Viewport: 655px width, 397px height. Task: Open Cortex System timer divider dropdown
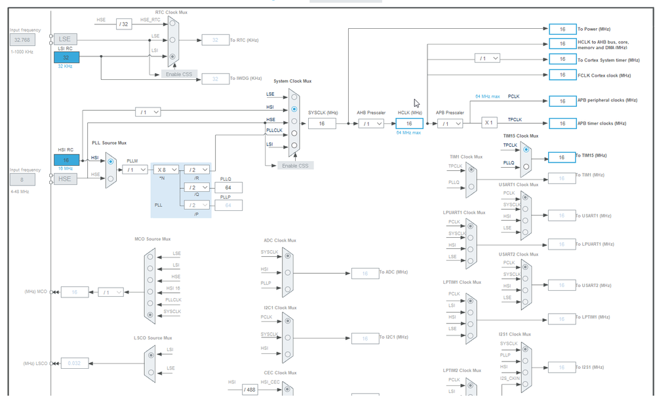487,58
